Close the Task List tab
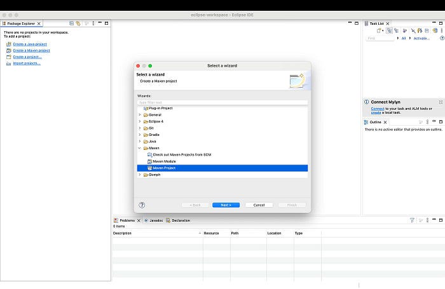Screen dimensions: 445x289 click(x=388, y=24)
